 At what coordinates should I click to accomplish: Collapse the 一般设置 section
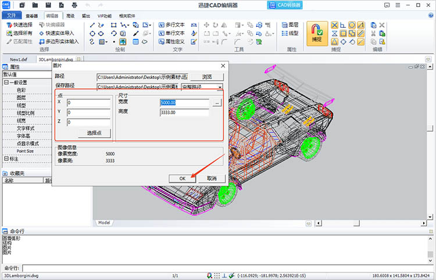[x=6, y=82]
